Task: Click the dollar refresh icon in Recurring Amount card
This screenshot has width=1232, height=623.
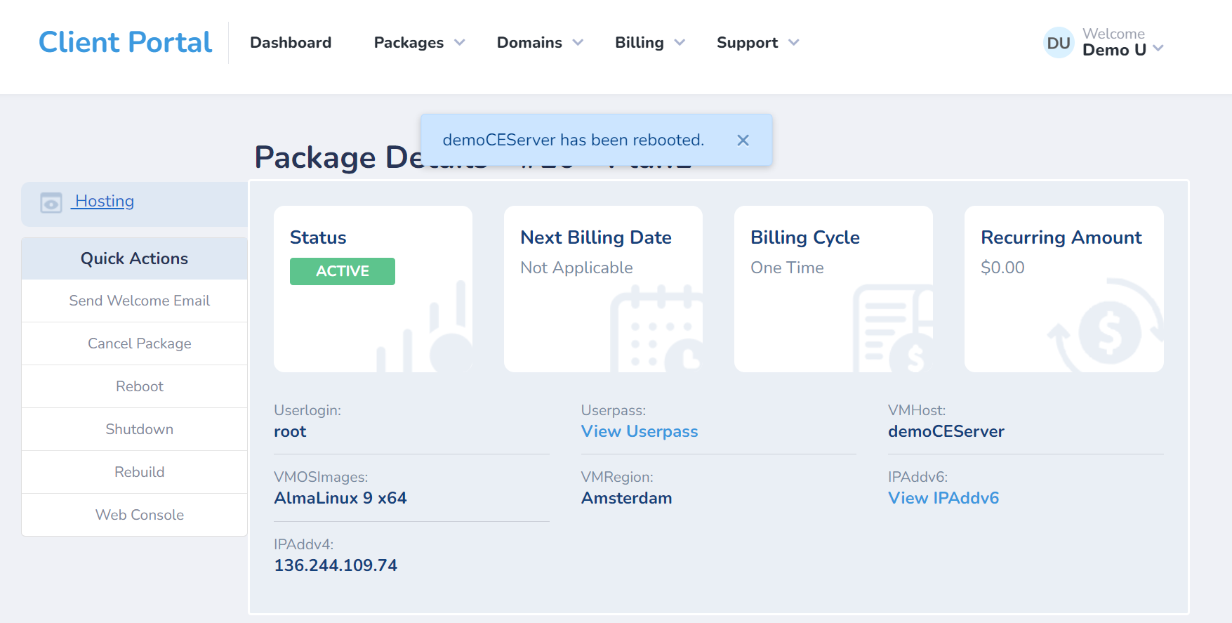Action: pos(1106,326)
